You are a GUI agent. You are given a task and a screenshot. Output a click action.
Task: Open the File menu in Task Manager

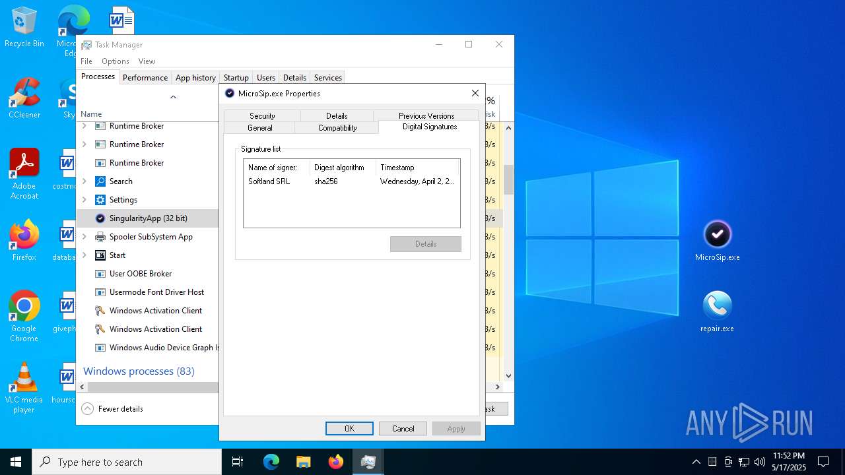coord(86,61)
